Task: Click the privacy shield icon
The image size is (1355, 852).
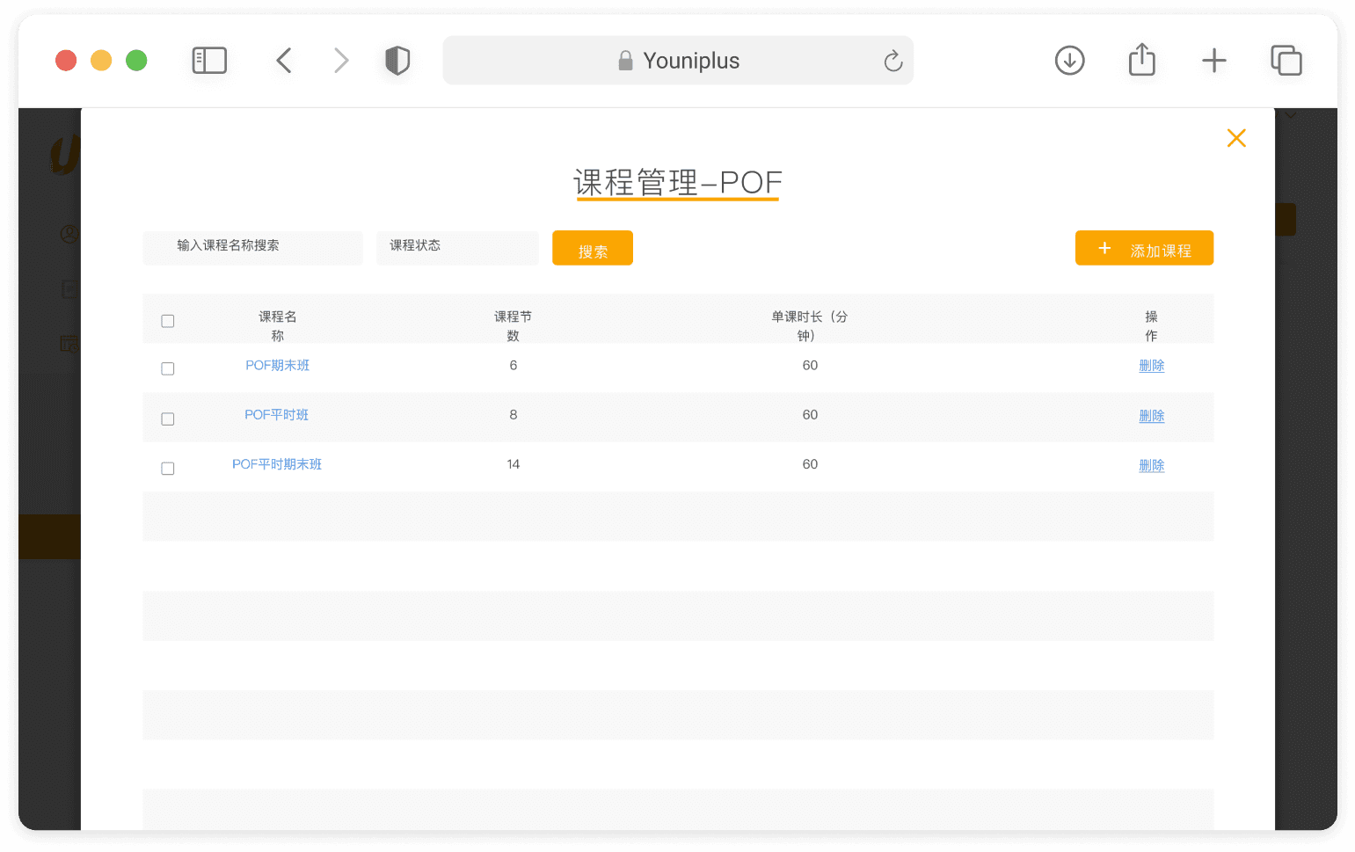Action: [397, 61]
